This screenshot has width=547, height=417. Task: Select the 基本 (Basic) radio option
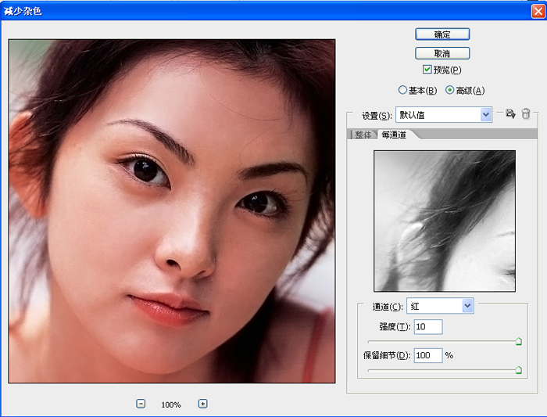(x=402, y=90)
